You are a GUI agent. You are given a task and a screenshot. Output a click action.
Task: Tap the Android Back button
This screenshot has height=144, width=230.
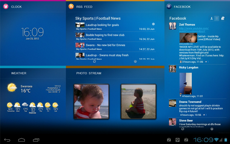[7, 140]
